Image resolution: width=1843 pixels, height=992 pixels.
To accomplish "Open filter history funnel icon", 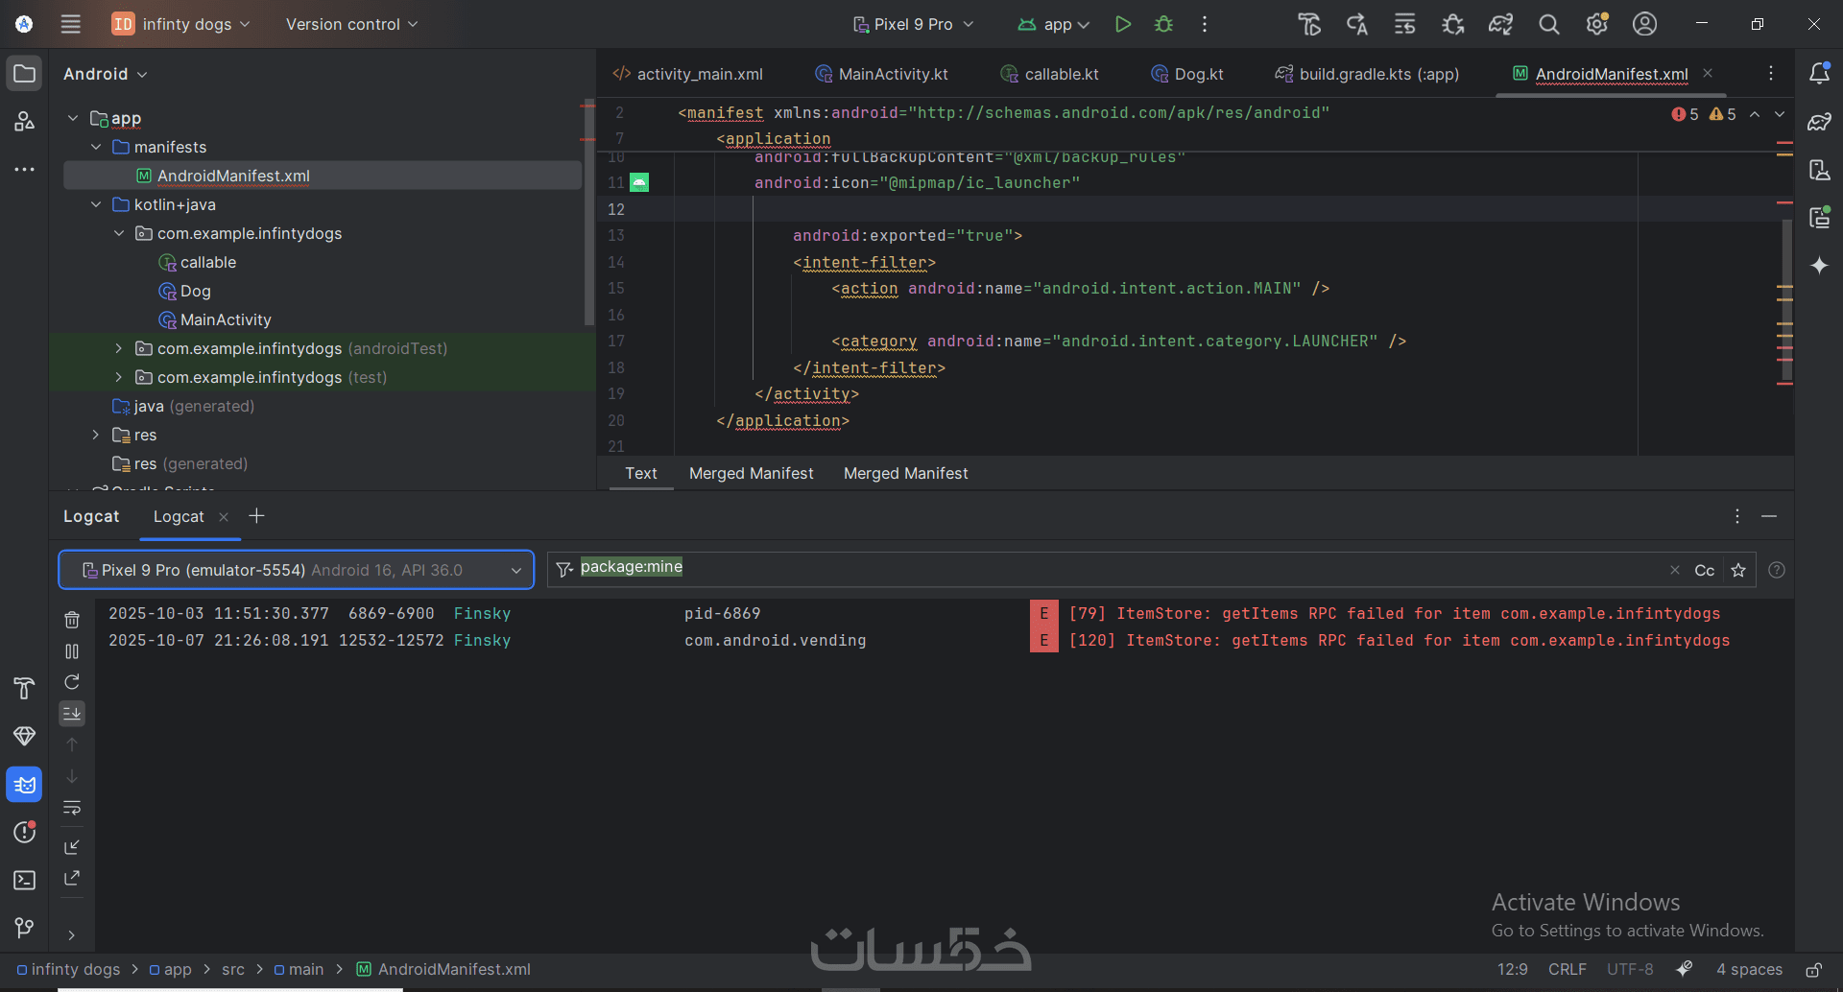I will [x=564, y=570].
